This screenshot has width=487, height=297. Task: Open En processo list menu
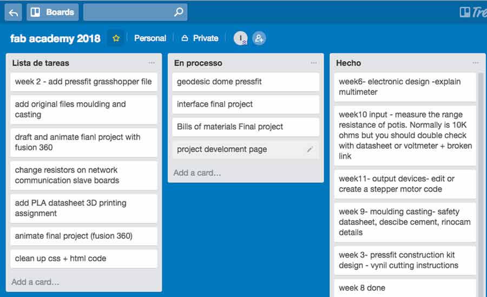pos(313,63)
